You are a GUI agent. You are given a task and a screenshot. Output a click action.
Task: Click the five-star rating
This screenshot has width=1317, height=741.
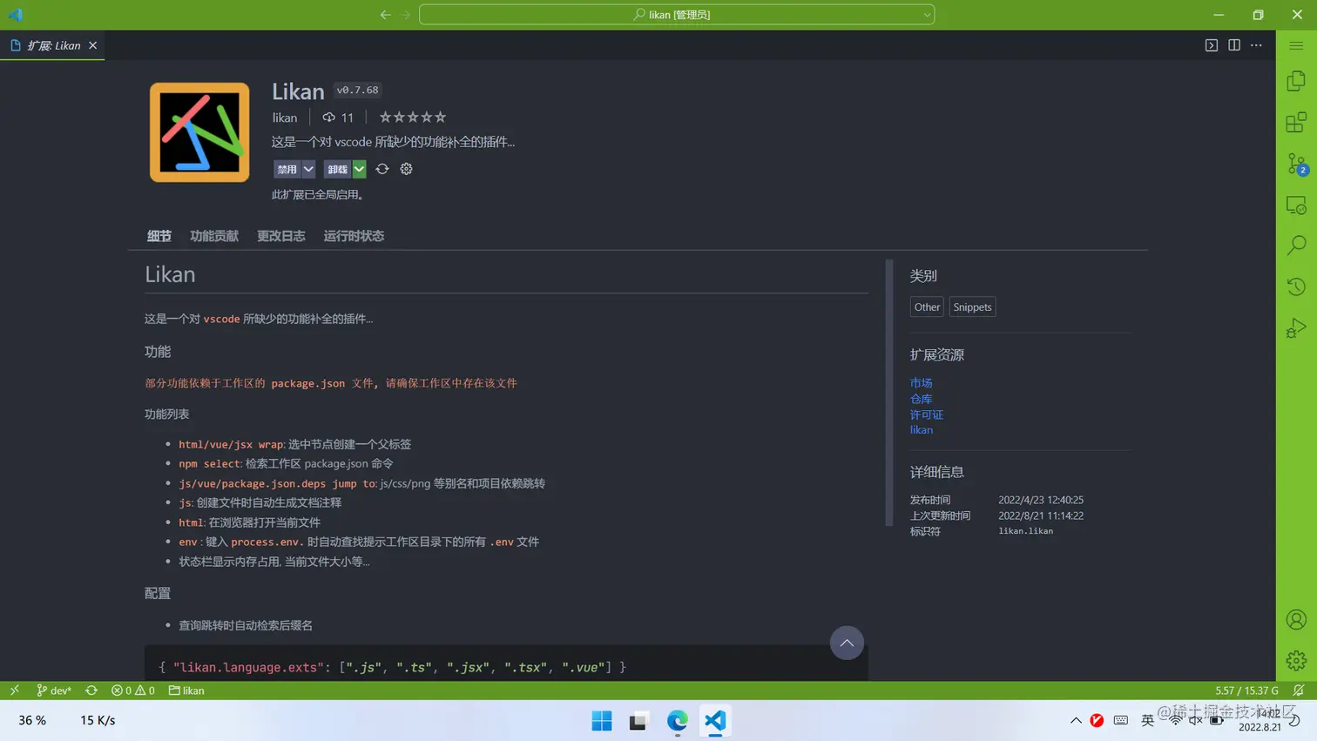coord(413,117)
